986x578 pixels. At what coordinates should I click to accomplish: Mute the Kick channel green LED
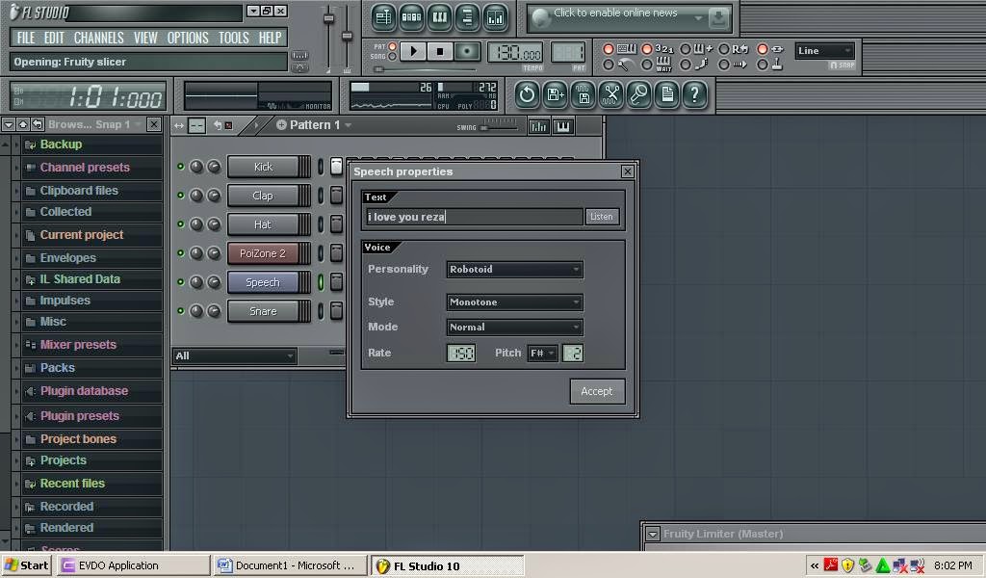180,167
